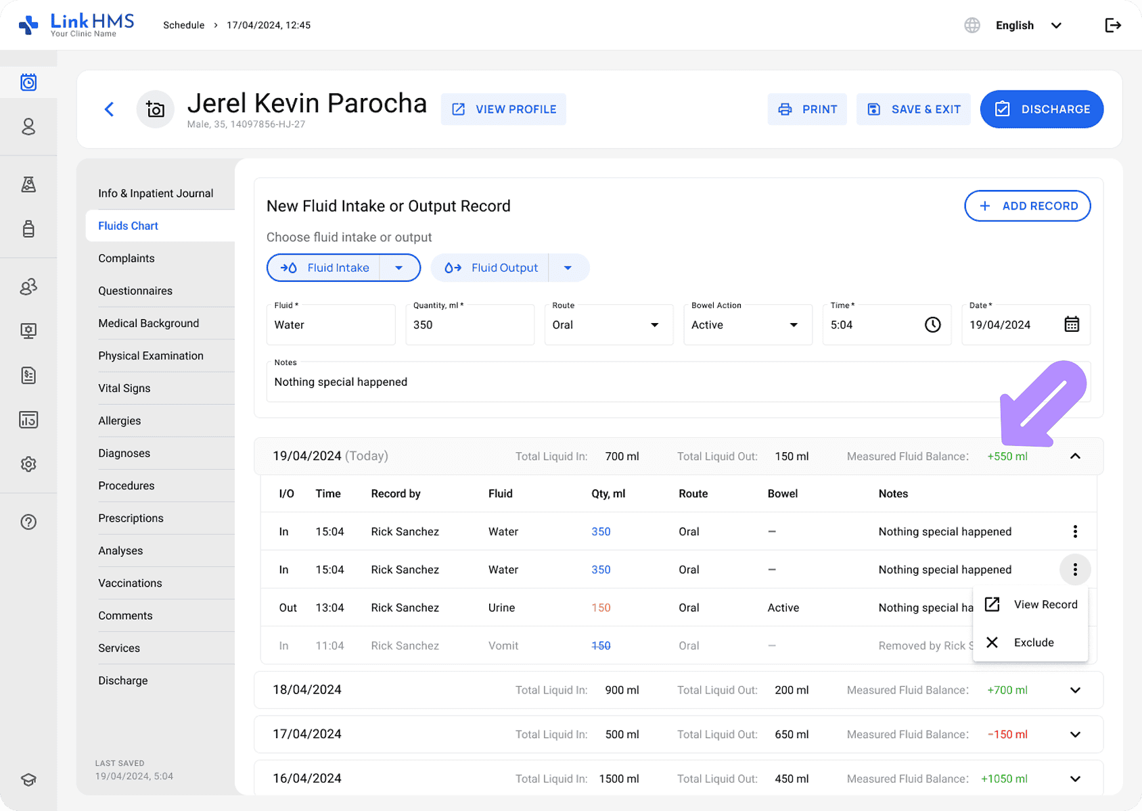
Task: Open the time picker clock icon
Action: 932,325
